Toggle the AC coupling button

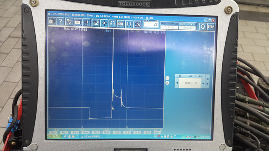click(x=190, y=76)
